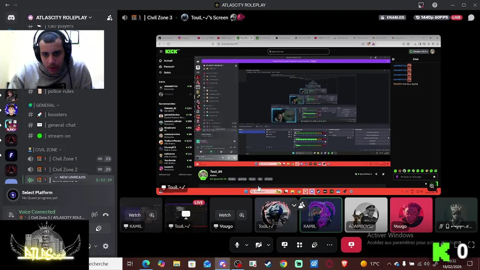Click the magnifier zoom icon on stream

tap(432, 186)
